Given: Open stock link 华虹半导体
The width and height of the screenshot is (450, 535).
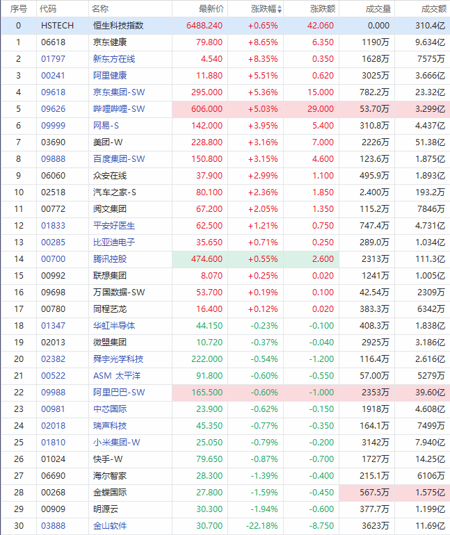Looking at the screenshot, I should click(114, 326).
